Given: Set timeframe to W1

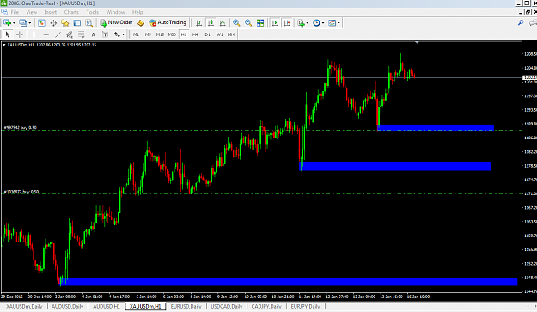Looking at the screenshot, I should point(220,34).
